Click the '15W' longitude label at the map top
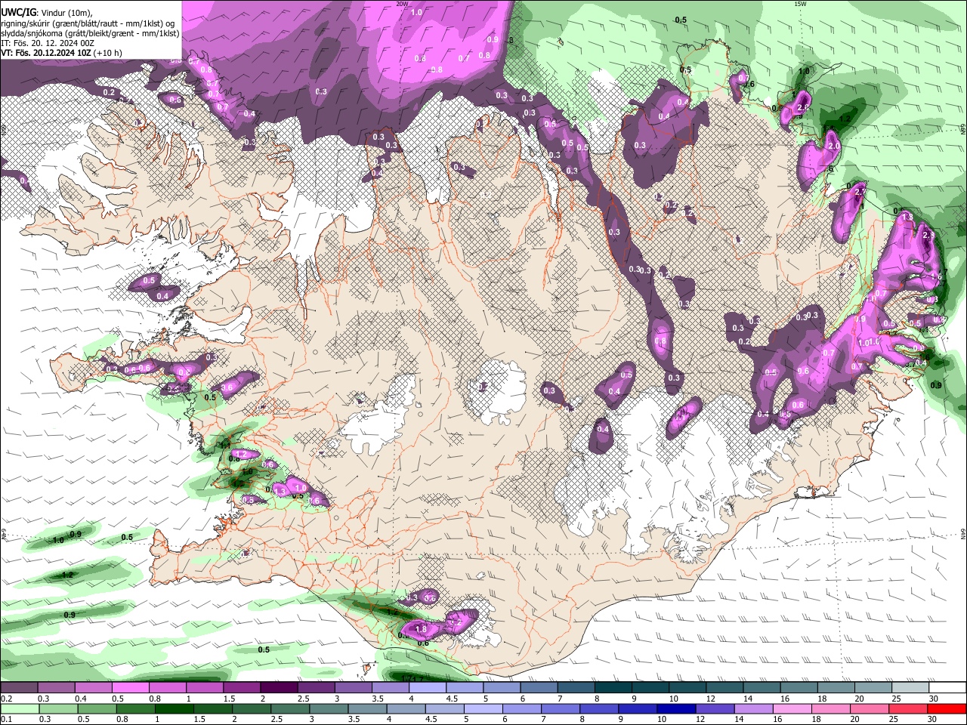 pyautogui.click(x=800, y=4)
